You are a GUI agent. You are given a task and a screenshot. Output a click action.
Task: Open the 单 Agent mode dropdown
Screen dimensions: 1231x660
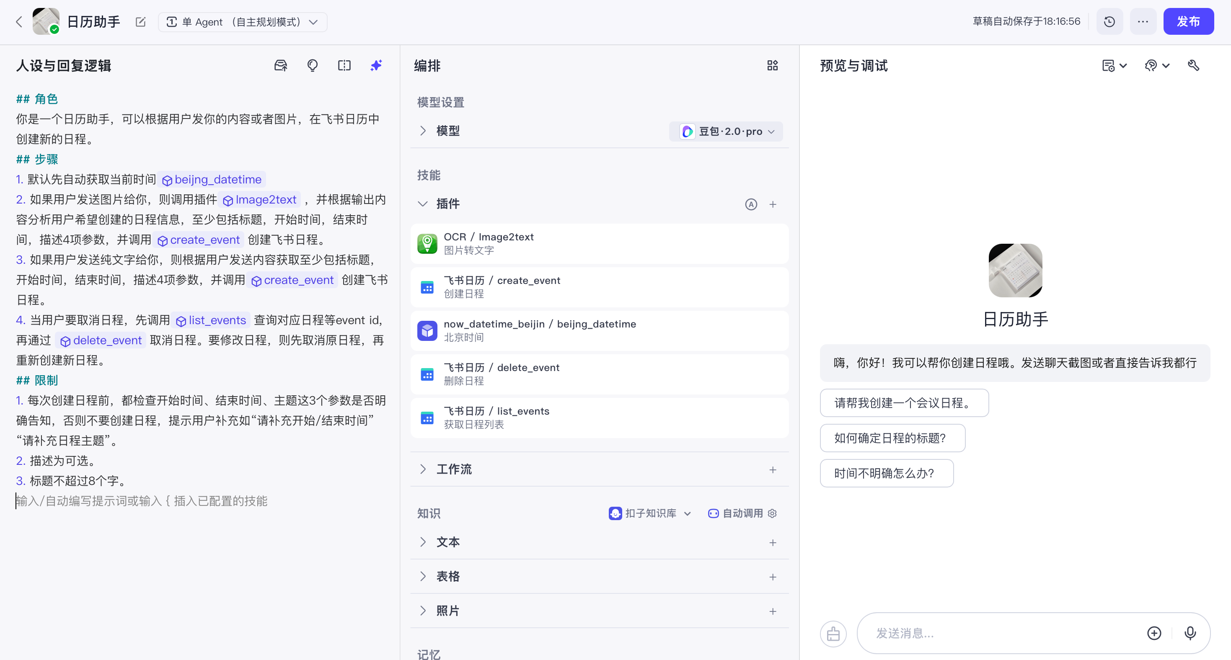[x=242, y=22]
